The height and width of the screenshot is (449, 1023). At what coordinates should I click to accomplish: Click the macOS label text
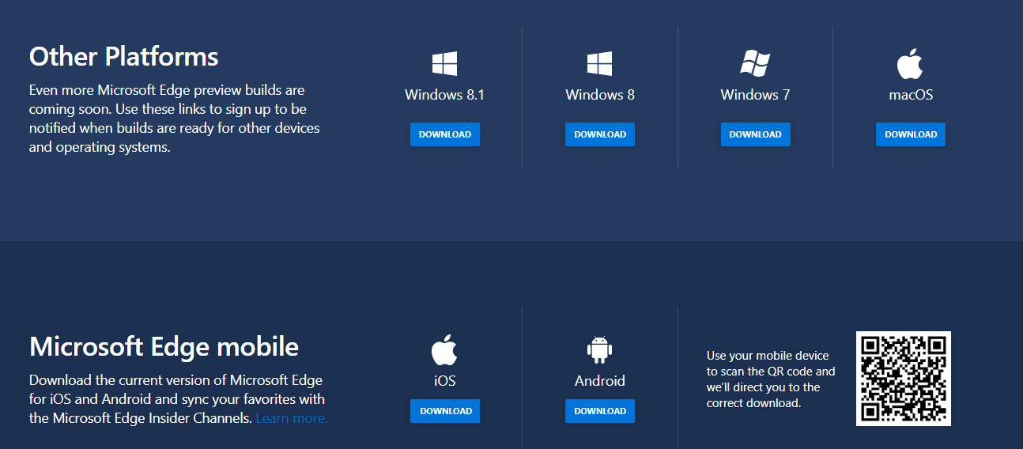pos(911,95)
